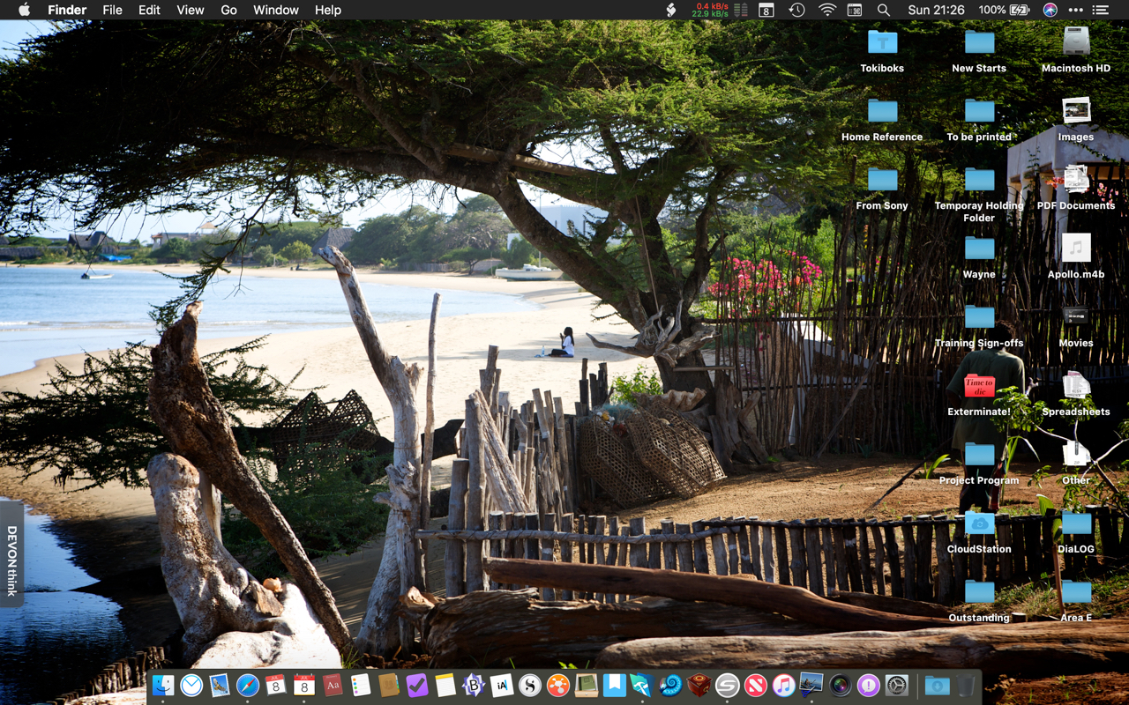
Task: Select the Macintosh HD drive icon
Action: 1075,42
